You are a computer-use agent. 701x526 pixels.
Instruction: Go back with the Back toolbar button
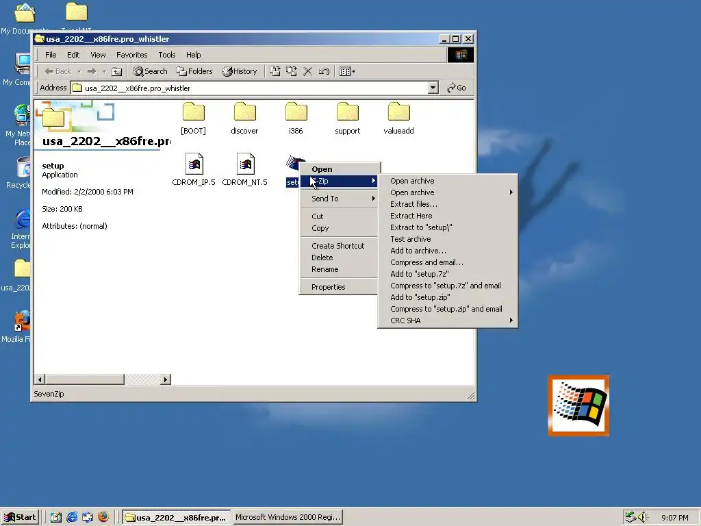click(58, 71)
